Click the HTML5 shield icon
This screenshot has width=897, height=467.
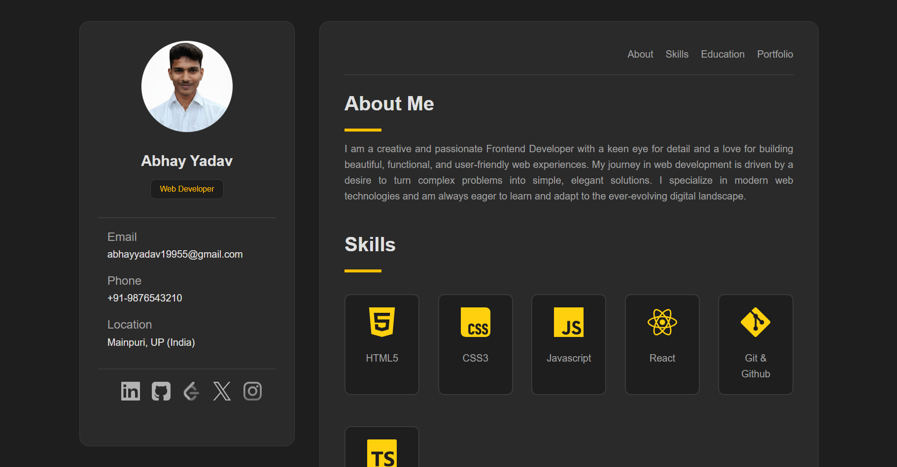382,322
